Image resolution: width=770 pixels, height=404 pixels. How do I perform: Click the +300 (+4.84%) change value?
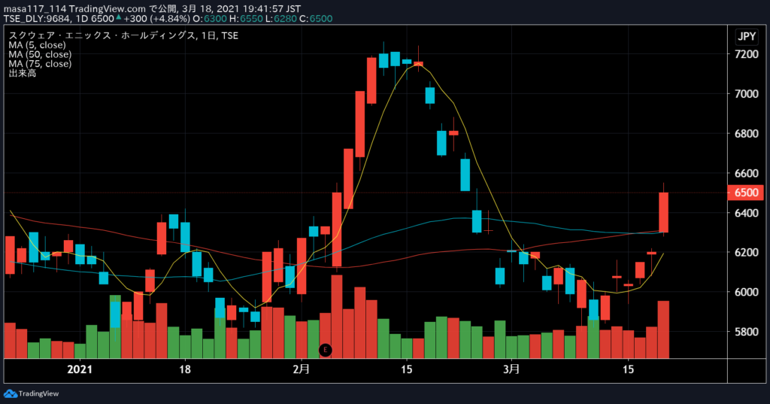156,19
